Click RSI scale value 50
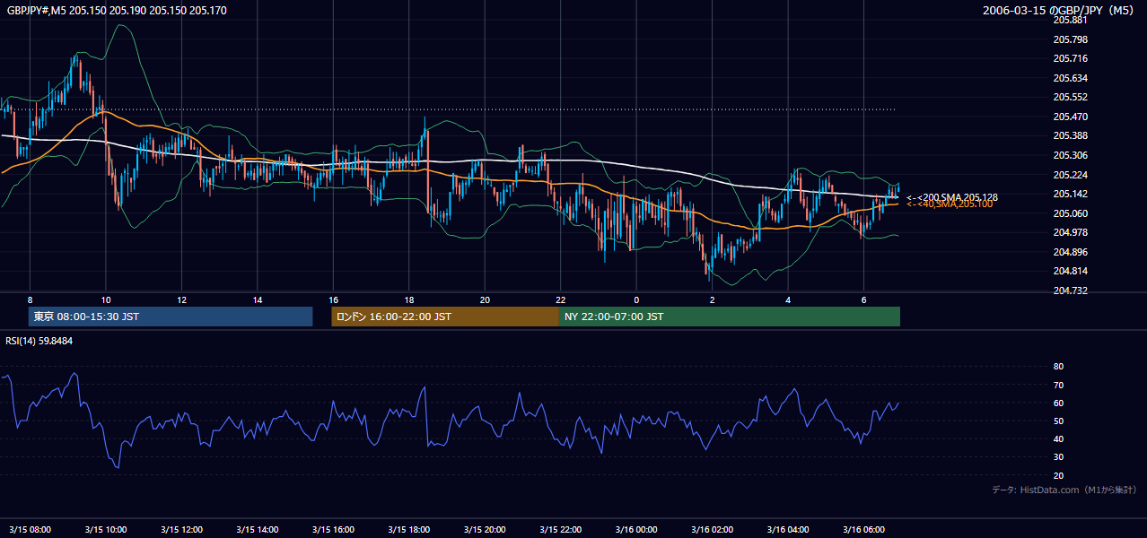 point(1058,421)
